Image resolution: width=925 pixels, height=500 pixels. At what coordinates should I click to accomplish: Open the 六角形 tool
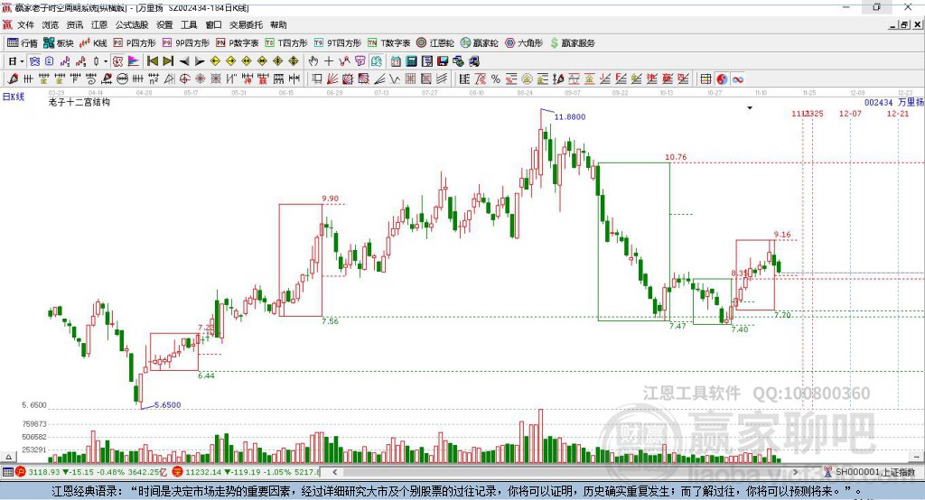click(524, 43)
